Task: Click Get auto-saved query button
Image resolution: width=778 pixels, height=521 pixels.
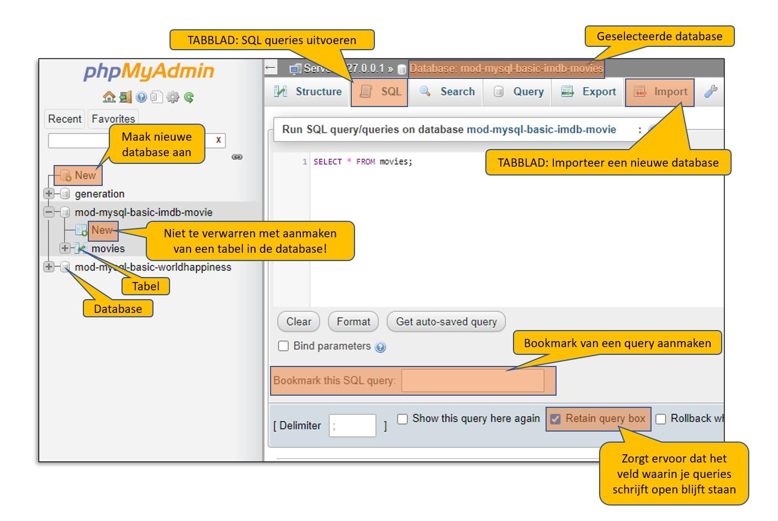Action: point(446,322)
